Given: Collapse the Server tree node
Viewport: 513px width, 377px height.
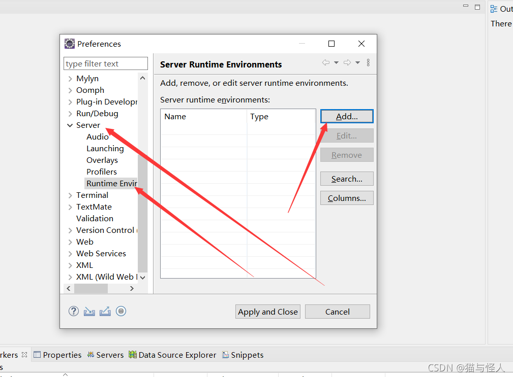Looking at the screenshot, I should 70,125.
